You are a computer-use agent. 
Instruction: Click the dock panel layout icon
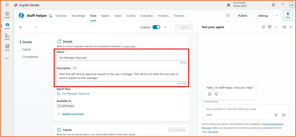pos(284,27)
